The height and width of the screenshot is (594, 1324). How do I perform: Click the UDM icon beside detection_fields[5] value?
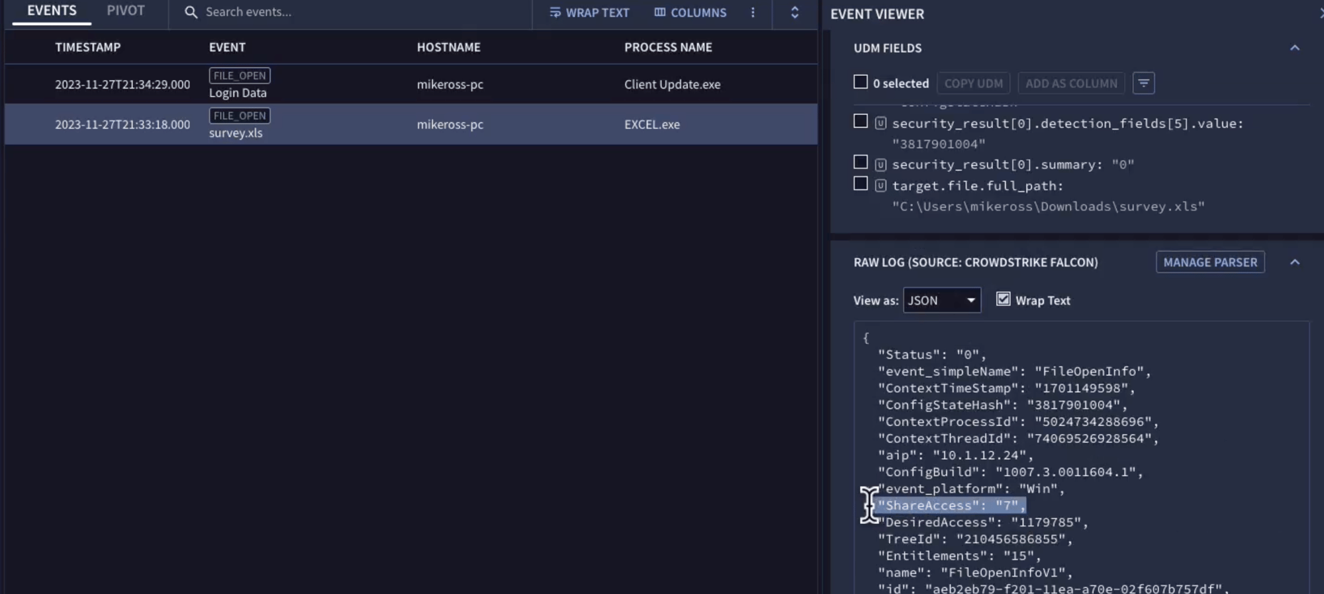[880, 124]
